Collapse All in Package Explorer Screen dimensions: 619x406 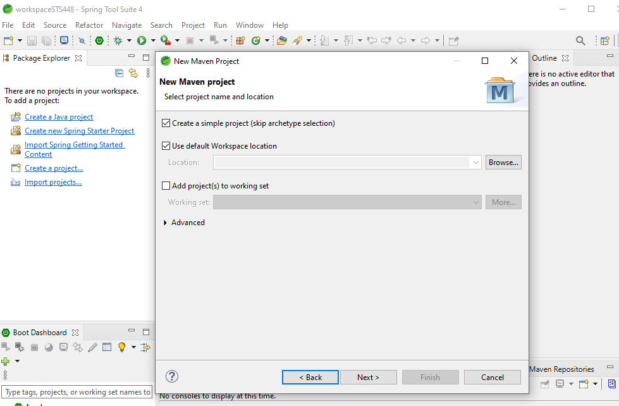tap(118, 73)
